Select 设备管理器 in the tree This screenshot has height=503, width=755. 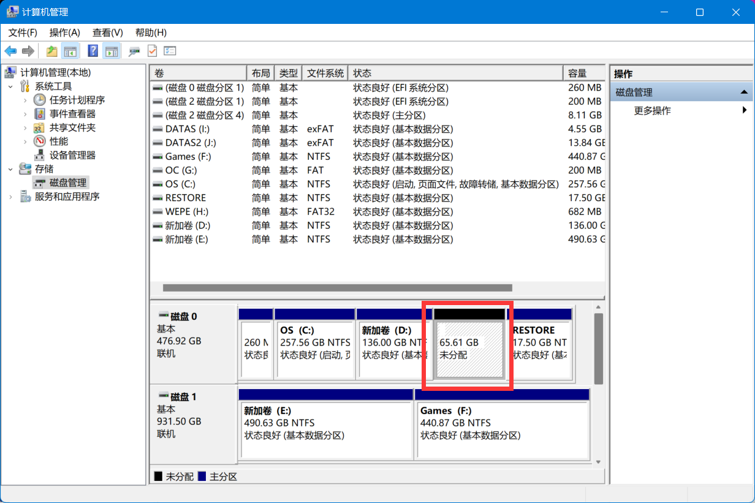[72, 155]
